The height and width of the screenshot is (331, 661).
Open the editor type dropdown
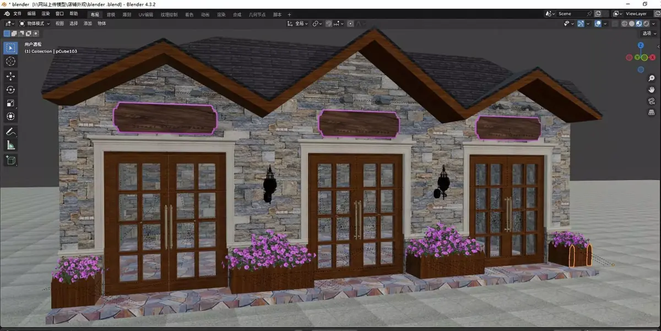9,24
